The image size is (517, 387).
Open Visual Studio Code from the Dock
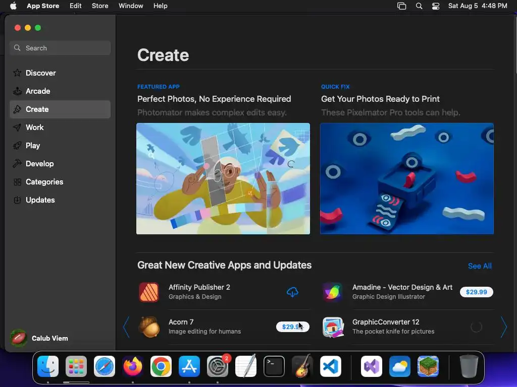click(331, 366)
